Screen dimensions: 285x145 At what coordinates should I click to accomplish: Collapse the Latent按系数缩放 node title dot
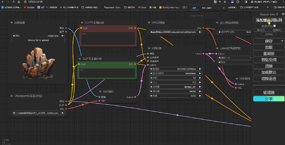coord(217,48)
